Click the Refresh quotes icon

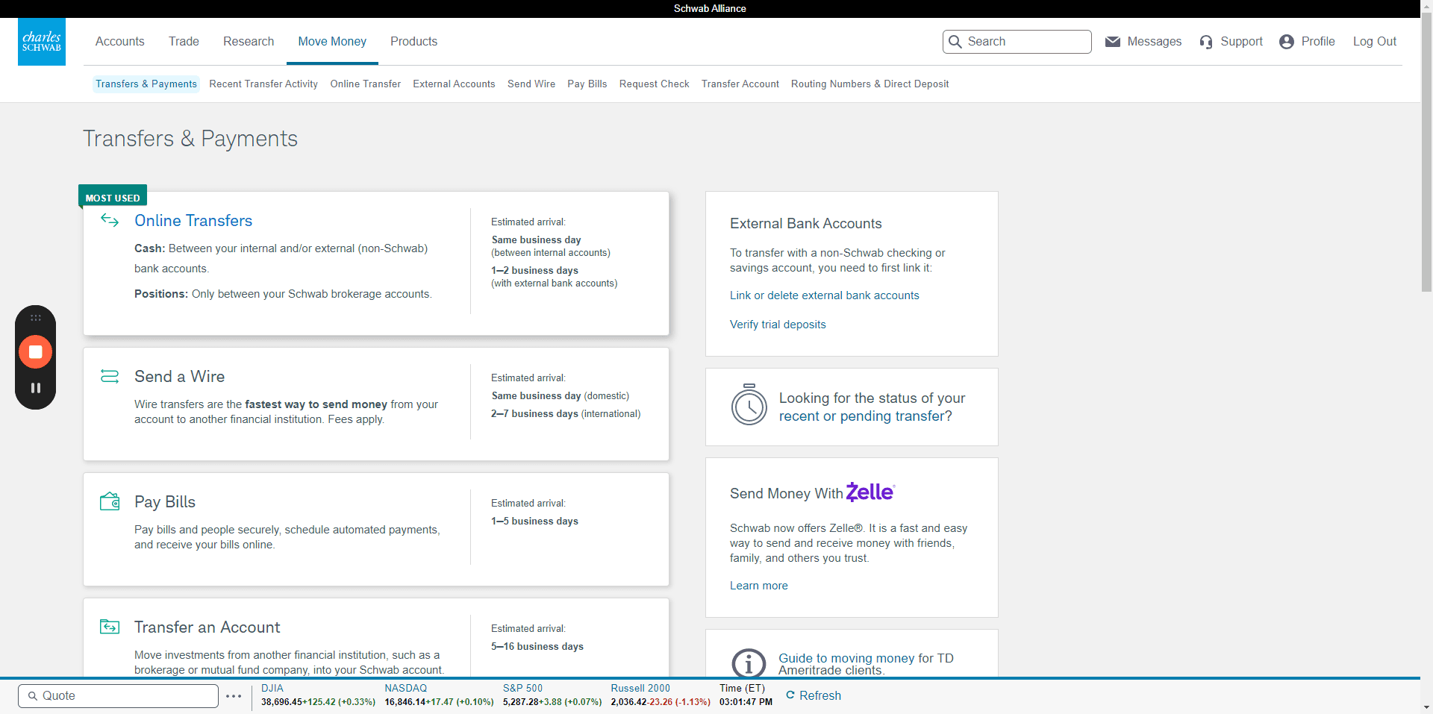pos(790,695)
